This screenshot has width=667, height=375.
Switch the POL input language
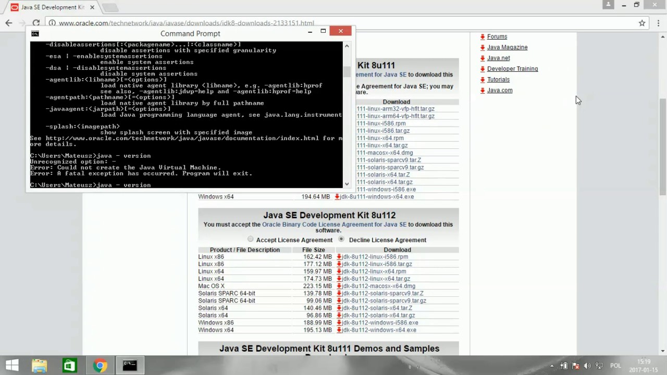click(615, 366)
